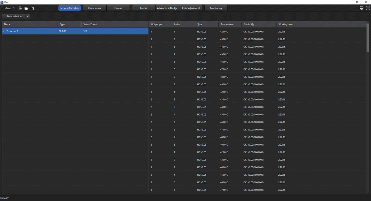Sort by the Temperature column header
This screenshot has height=201, width=371.
pos(230,24)
